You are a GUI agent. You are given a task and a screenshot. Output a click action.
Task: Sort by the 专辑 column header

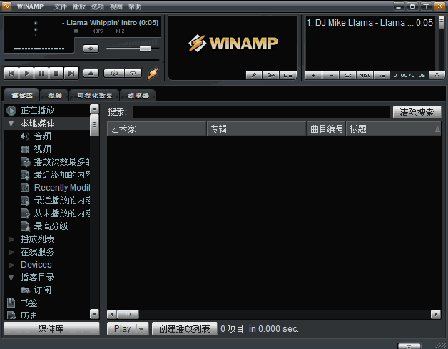[257, 129]
